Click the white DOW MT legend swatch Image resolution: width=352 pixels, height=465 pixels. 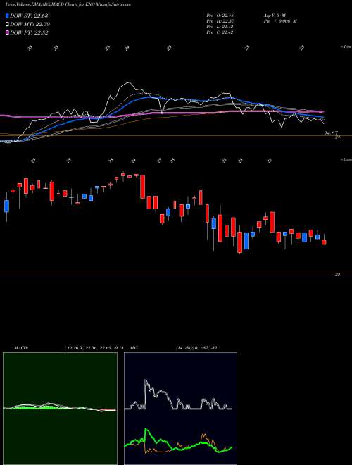[x=8, y=25]
